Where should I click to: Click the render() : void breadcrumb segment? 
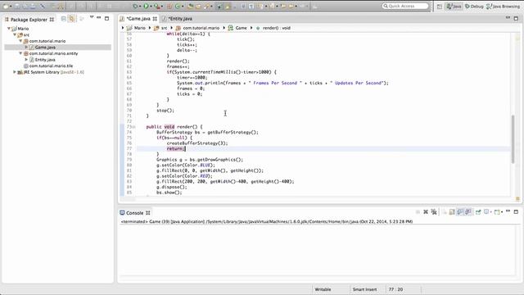(273, 28)
